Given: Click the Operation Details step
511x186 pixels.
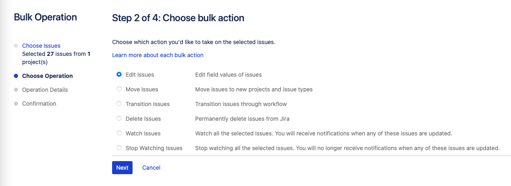Looking at the screenshot, I should coord(45,90).
